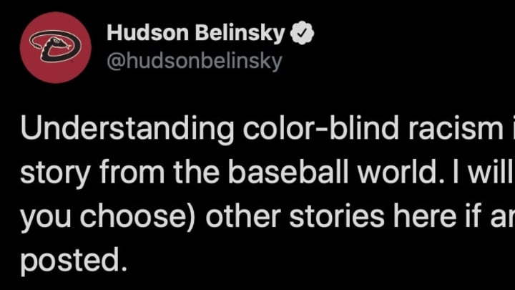This screenshot has width=515, height=290.
Task: Click the final word "posted."
Action: (x=74, y=261)
